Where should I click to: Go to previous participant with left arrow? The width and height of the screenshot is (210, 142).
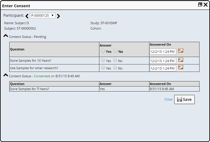(x=27, y=16)
